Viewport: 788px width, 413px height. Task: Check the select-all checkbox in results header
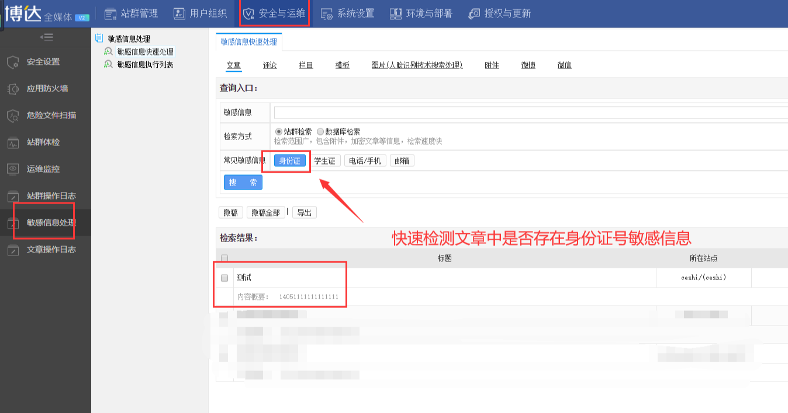pyautogui.click(x=224, y=258)
